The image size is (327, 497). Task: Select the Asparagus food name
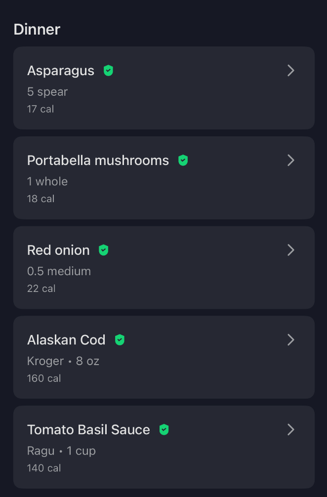click(x=61, y=71)
